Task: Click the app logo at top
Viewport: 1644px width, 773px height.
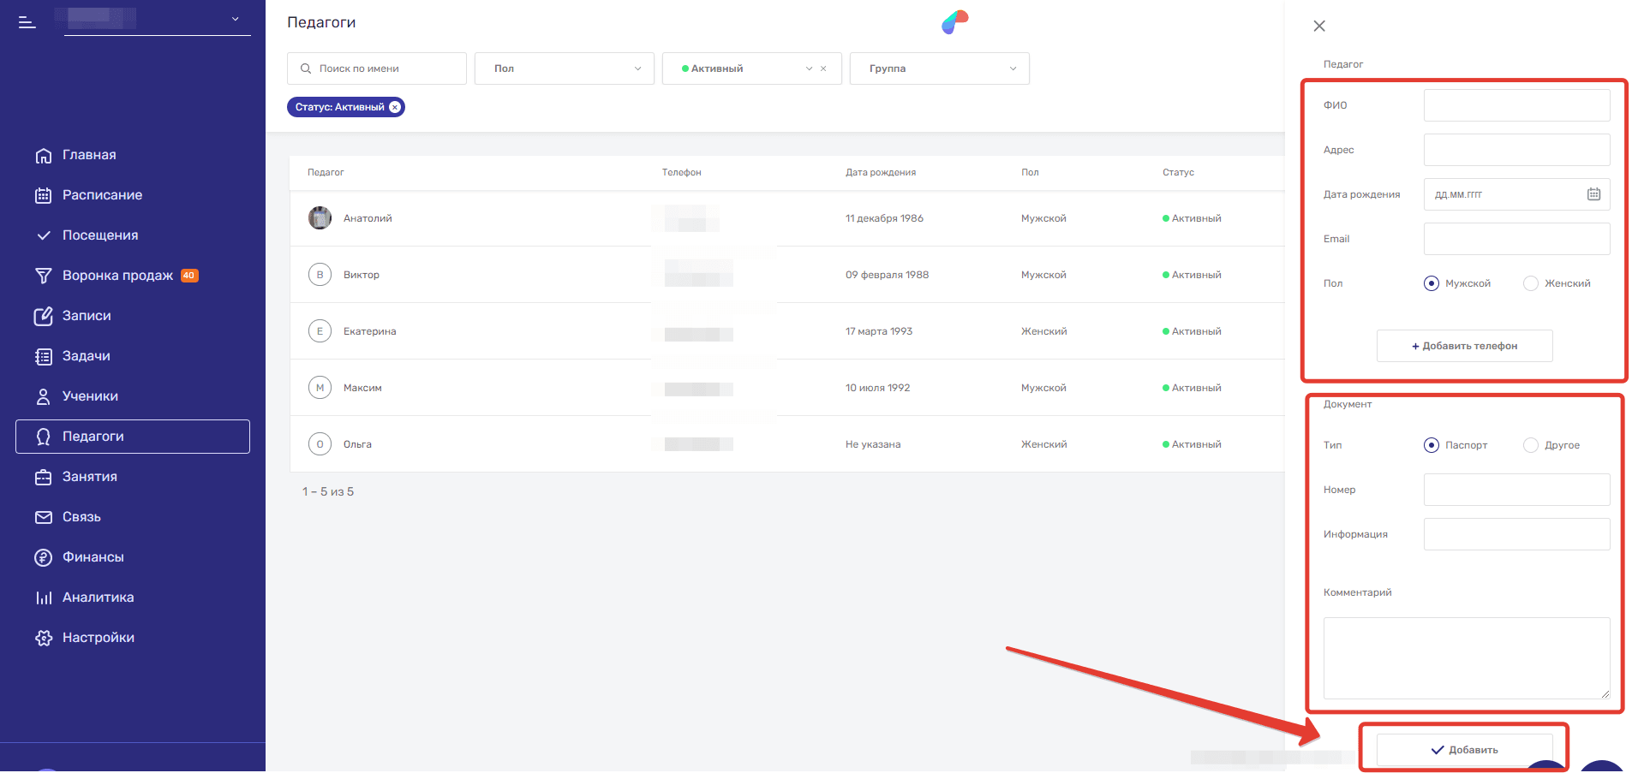Action: pyautogui.click(x=954, y=22)
